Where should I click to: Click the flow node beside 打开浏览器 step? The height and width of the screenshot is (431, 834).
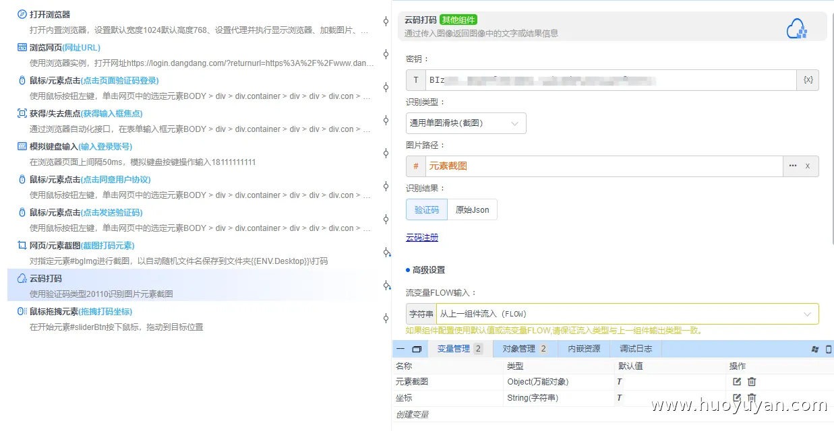386,21
